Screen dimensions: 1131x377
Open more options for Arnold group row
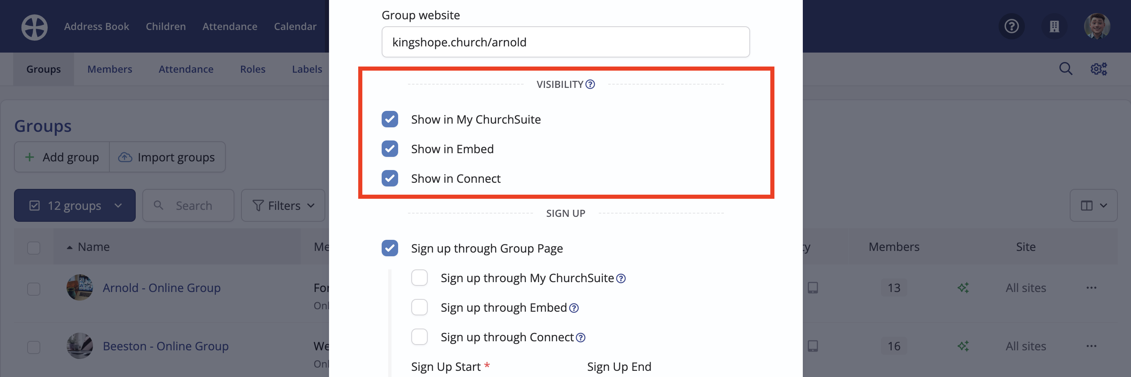(x=1092, y=287)
